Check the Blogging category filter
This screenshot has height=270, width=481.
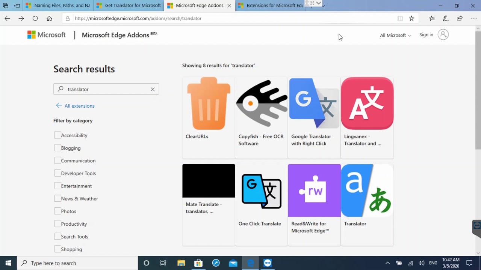[x=57, y=148]
